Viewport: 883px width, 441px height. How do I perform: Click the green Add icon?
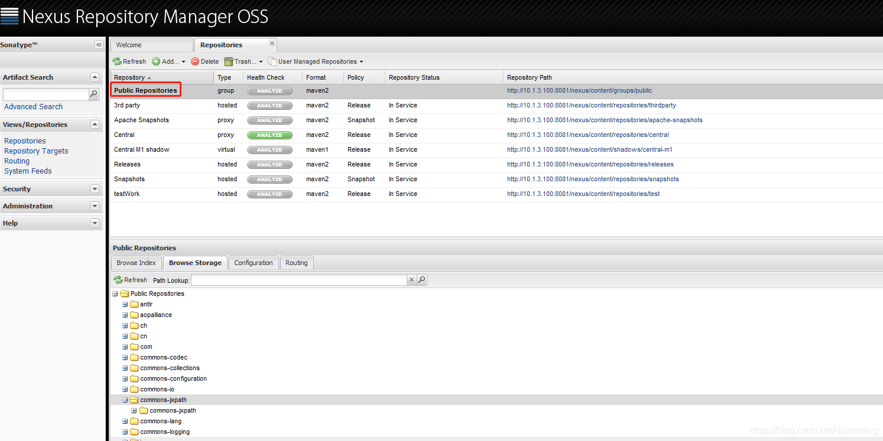[156, 61]
